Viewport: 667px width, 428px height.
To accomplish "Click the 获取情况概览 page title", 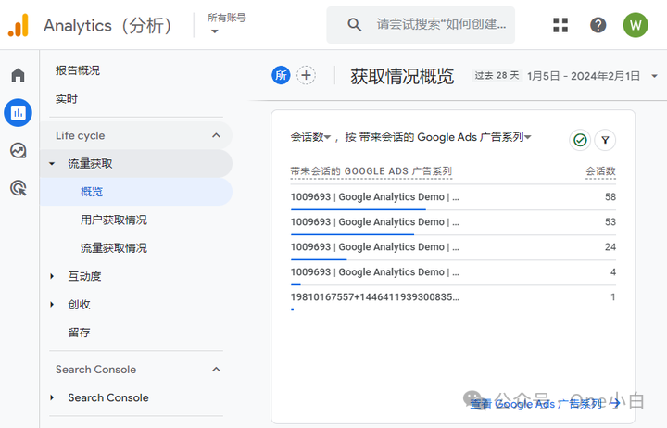I will point(402,76).
